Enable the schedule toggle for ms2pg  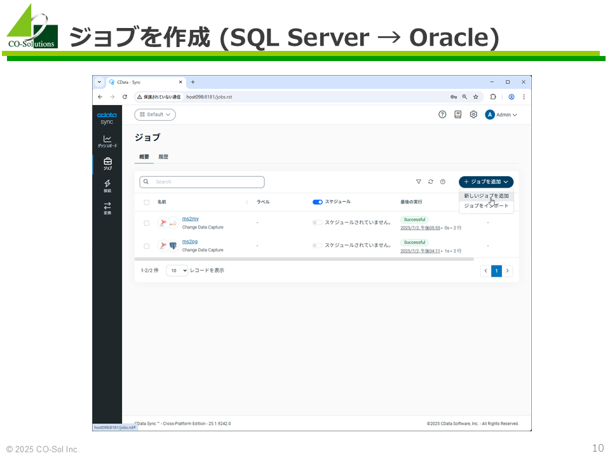click(x=317, y=246)
